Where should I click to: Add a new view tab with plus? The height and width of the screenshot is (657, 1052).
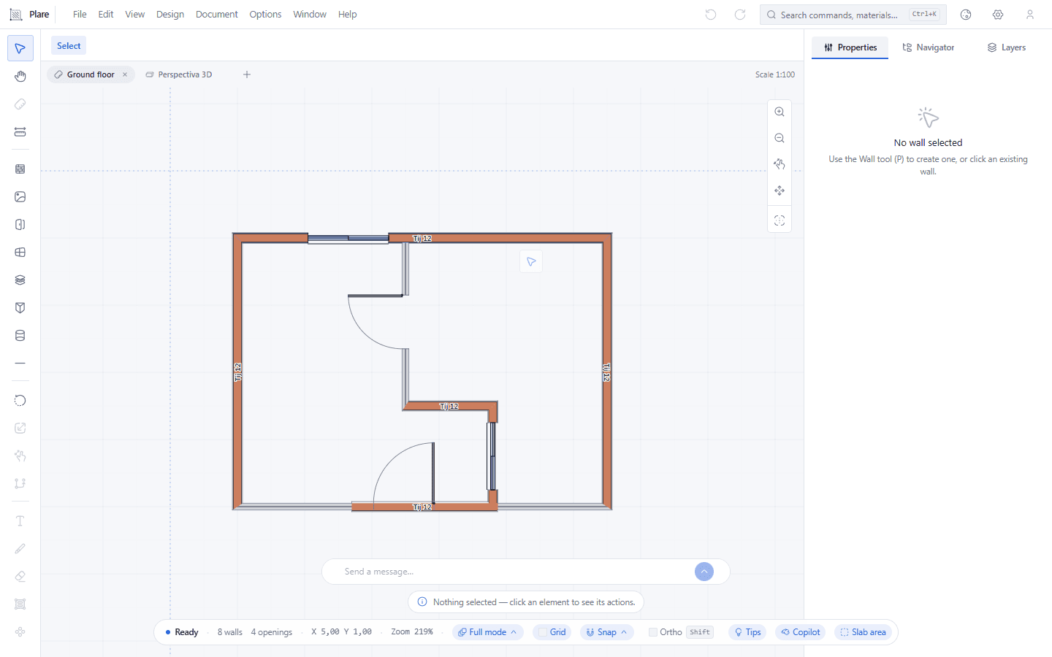247,74
